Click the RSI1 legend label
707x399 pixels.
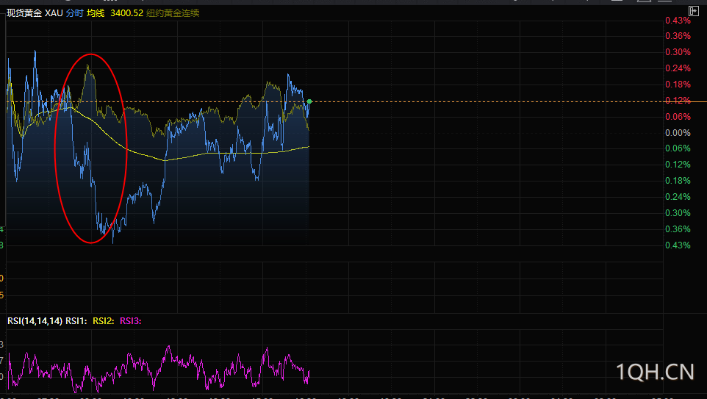(x=76, y=320)
